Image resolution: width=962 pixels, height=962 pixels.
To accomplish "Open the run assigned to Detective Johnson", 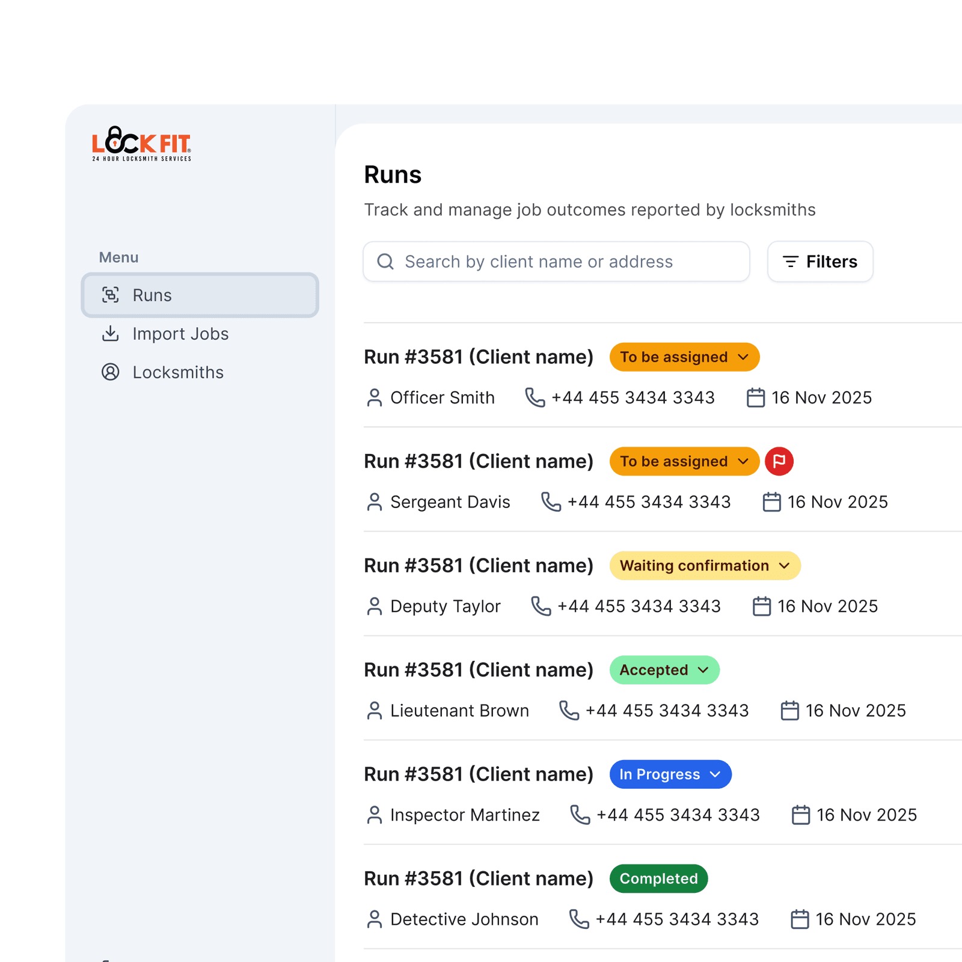I will pos(479,878).
